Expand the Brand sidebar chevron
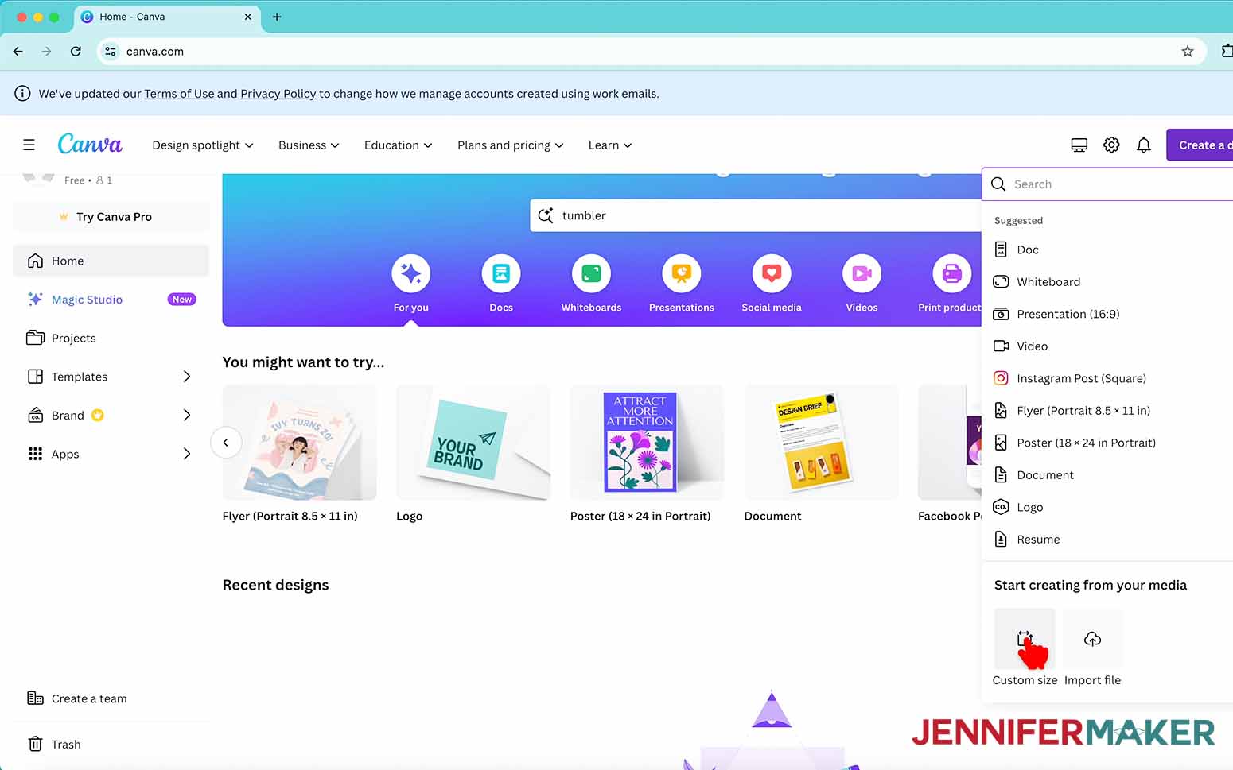The image size is (1233, 770). (187, 415)
